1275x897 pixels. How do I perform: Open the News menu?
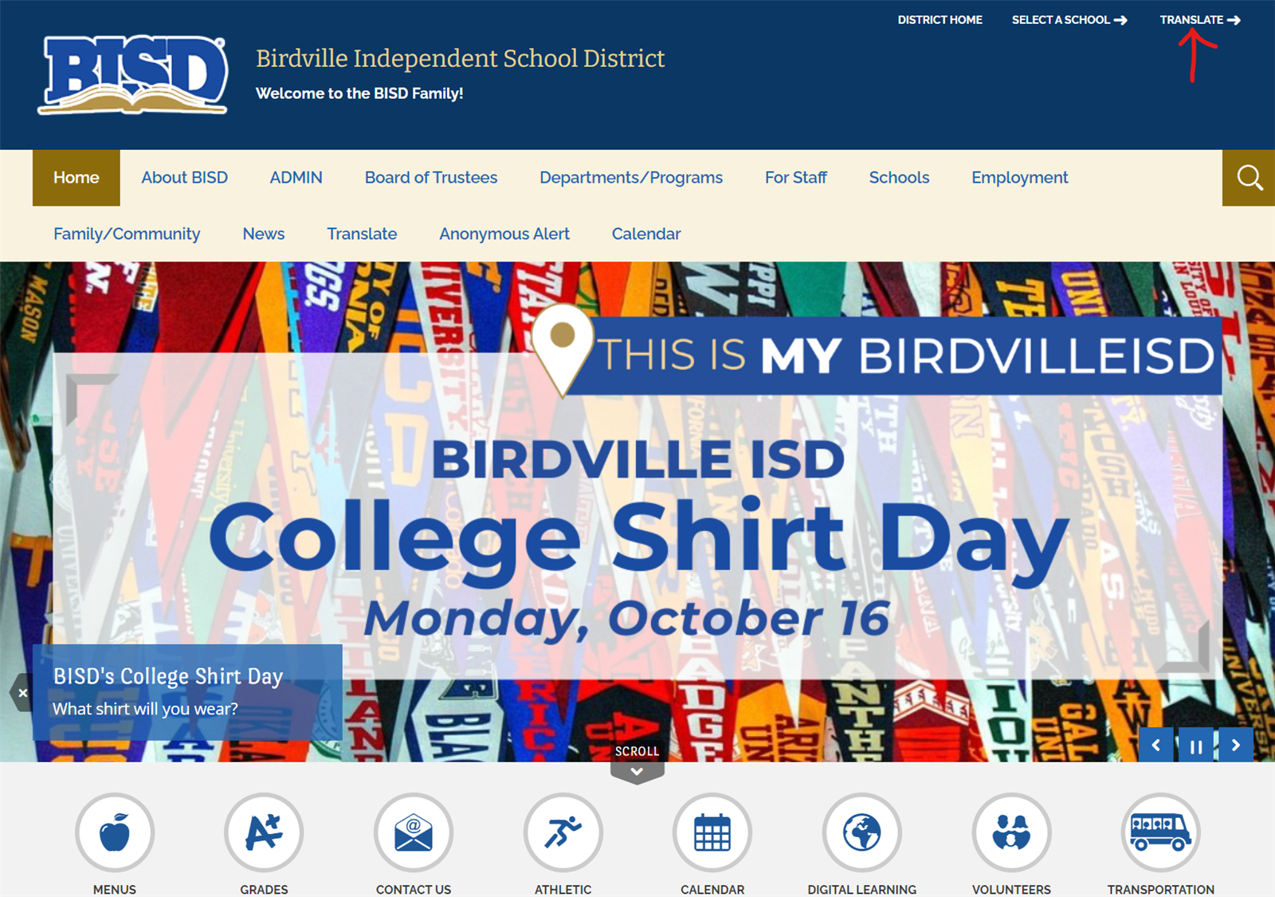pos(264,234)
